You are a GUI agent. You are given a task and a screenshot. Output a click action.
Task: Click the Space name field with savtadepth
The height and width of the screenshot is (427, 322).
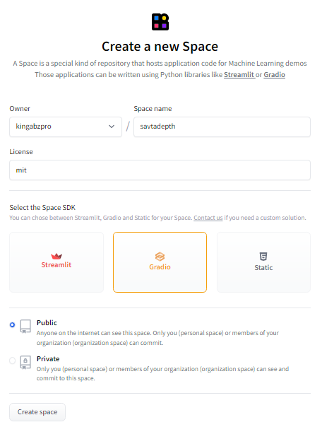[222, 127]
